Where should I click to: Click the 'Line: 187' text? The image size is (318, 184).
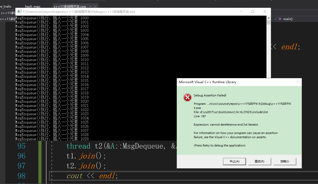200,116
